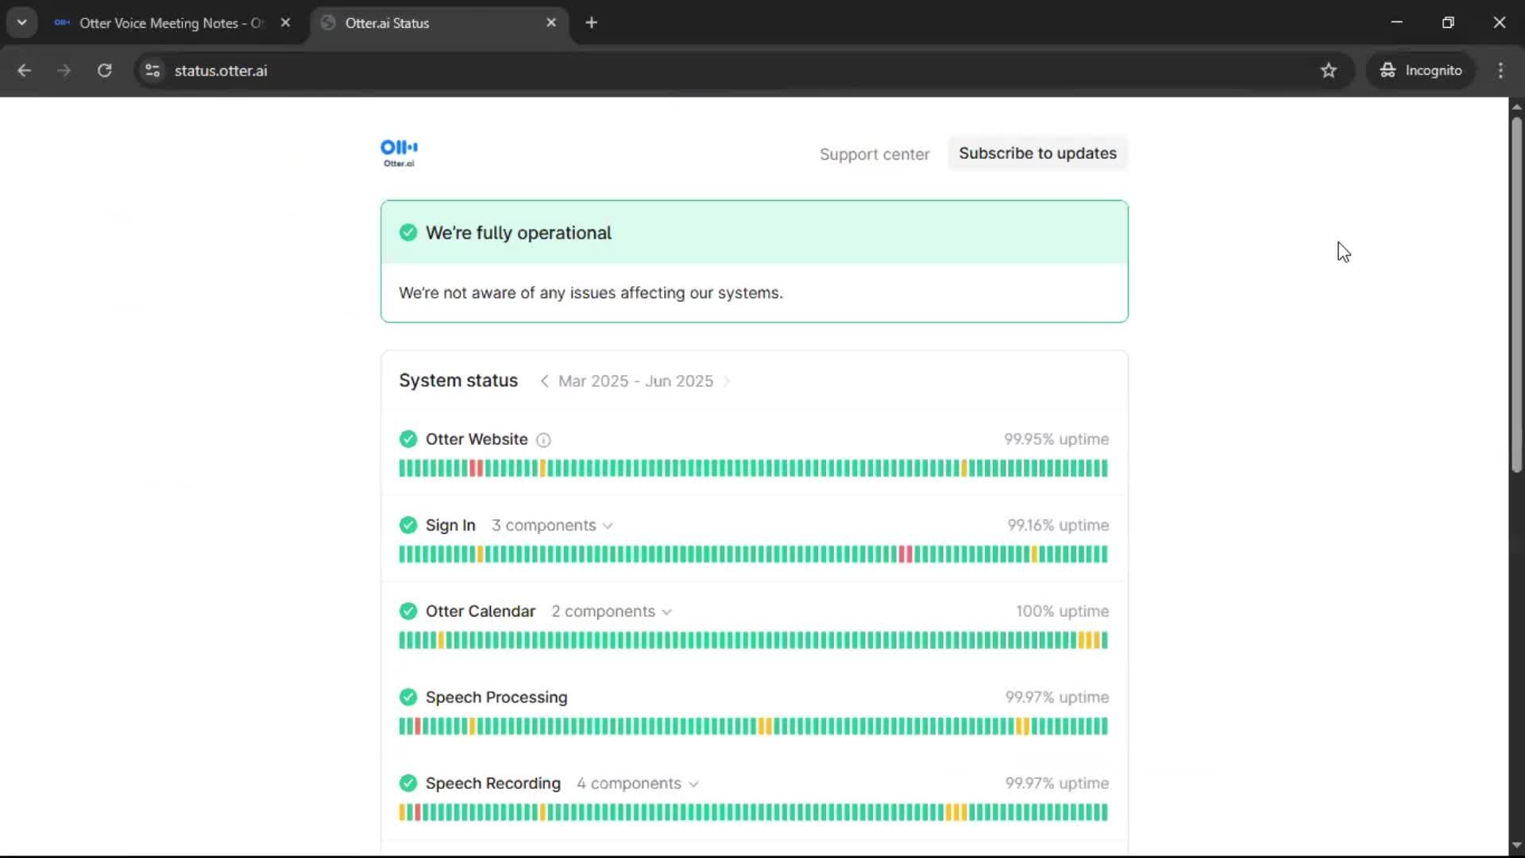Click the 99.95% uptime text
Image resolution: width=1525 pixels, height=858 pixels.
click(x=1056, y=439)
